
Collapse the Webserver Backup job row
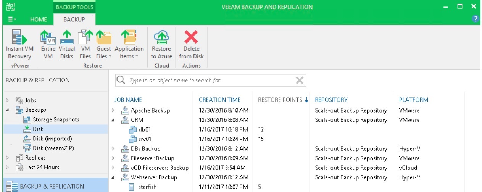(x=113, y=177)
